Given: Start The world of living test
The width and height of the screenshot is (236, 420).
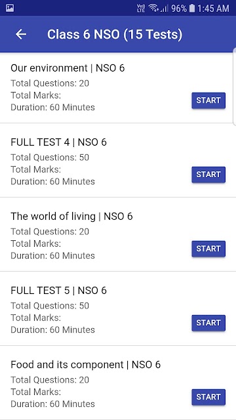Looking at the screenshot, I should [x=208, y=249].
